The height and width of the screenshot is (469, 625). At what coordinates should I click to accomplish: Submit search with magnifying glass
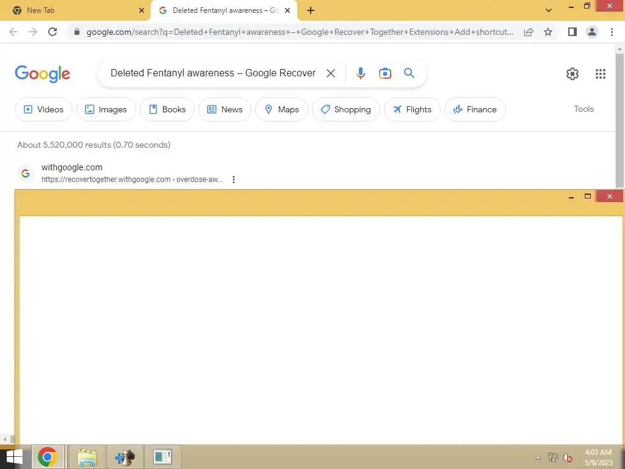coord(409,73)
